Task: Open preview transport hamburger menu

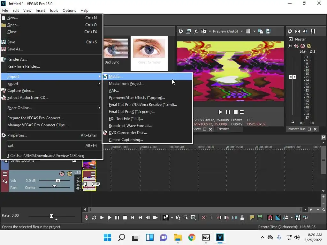Action: coord(242,112)
